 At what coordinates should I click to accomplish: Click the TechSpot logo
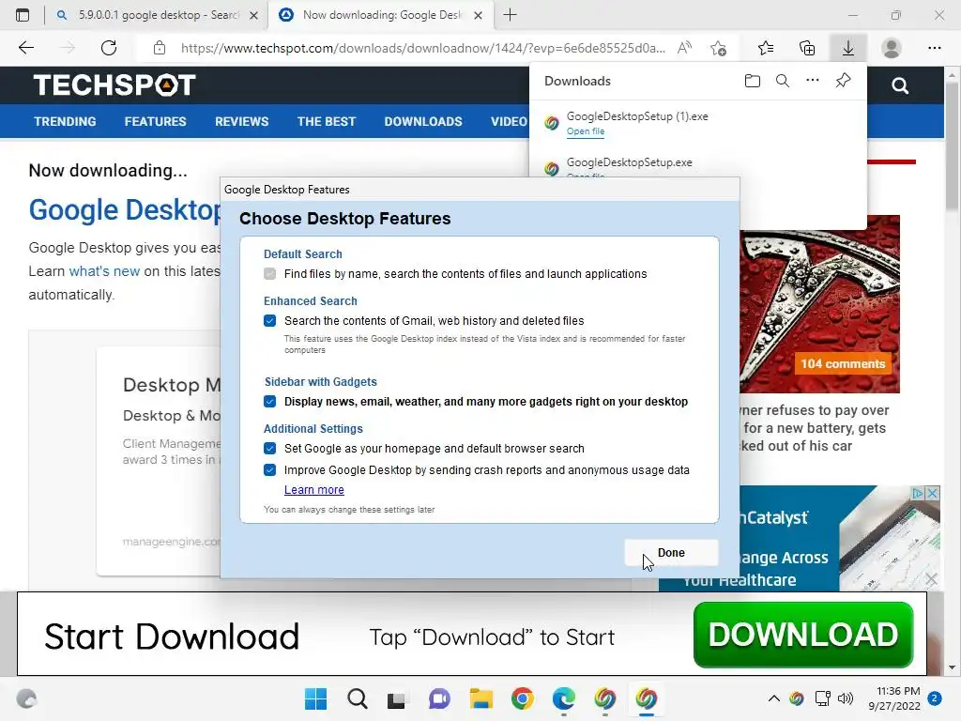(x=114, y=84)
